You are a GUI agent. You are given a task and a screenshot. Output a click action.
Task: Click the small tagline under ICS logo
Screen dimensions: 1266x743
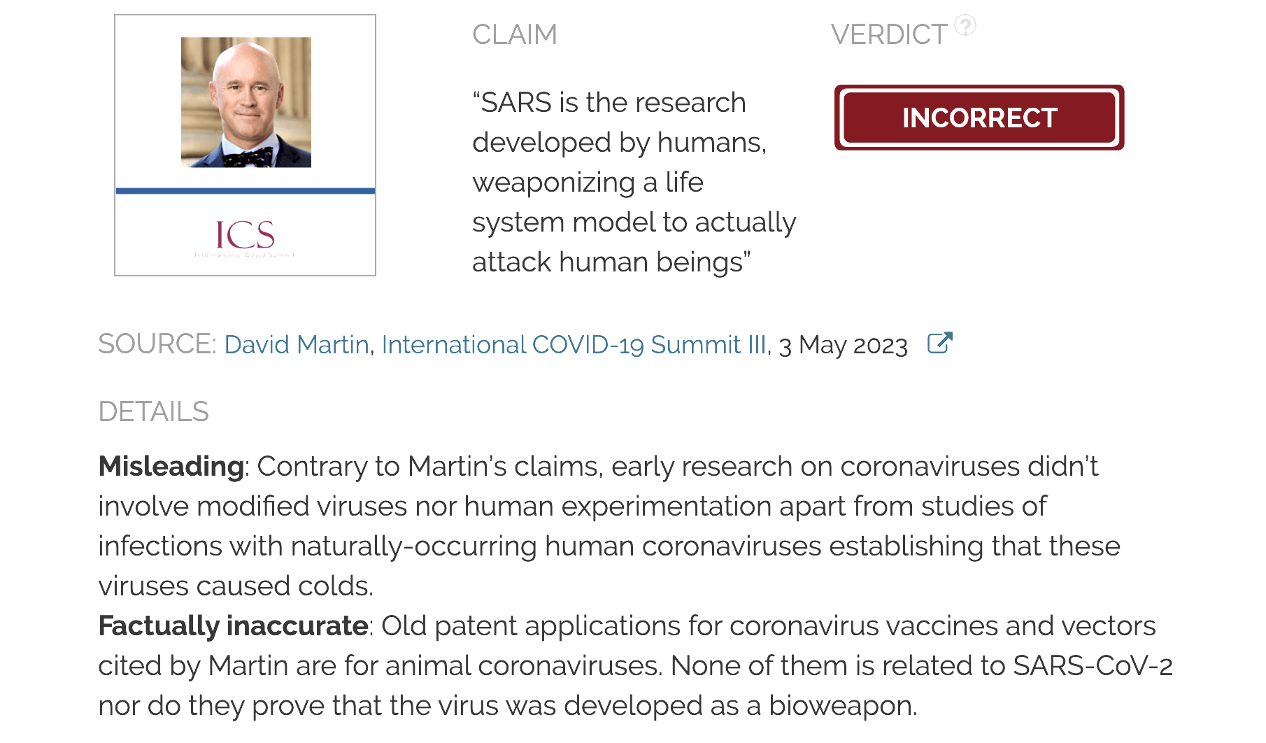click(245, 255)
